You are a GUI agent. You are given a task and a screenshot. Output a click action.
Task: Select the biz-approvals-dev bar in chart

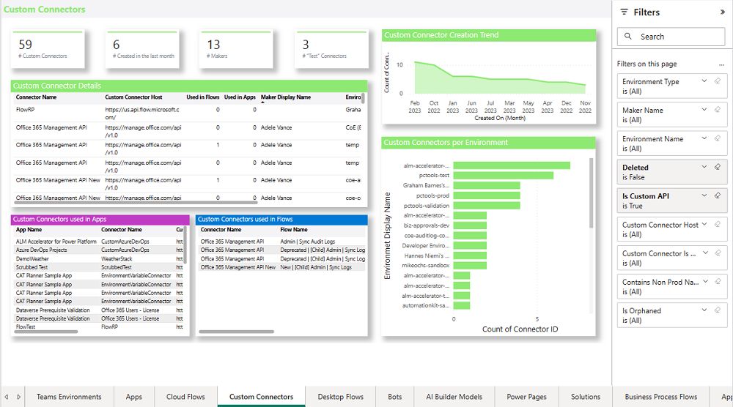(x=471, y=225)
